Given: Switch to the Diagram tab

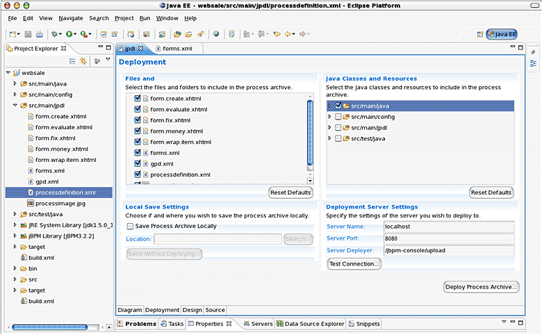Looking at the screenshot, I should coord(130,310).
